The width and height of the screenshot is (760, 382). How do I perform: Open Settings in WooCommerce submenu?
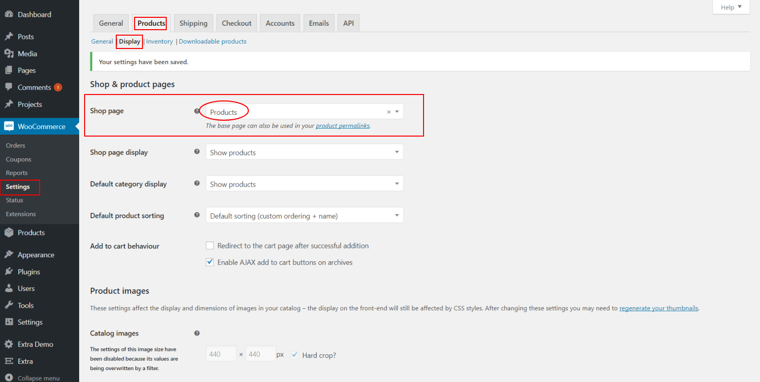pos(18,187)
